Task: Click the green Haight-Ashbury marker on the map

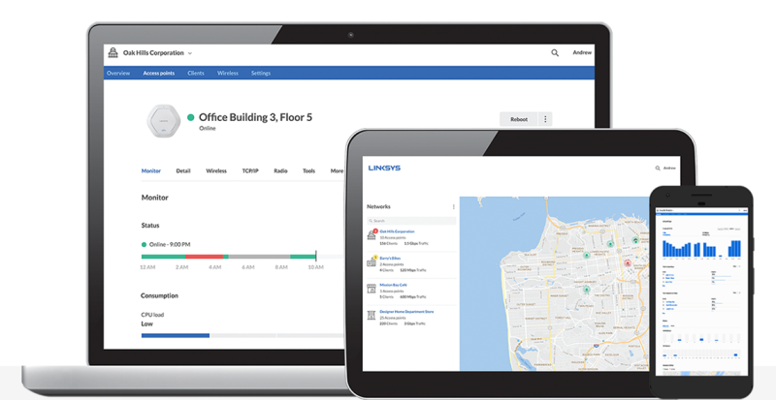Action: point(587,290)
